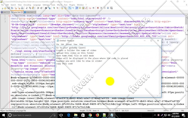Open the Edit menu in Notepad window
This screenshot has height=118, width=188.
62,44
